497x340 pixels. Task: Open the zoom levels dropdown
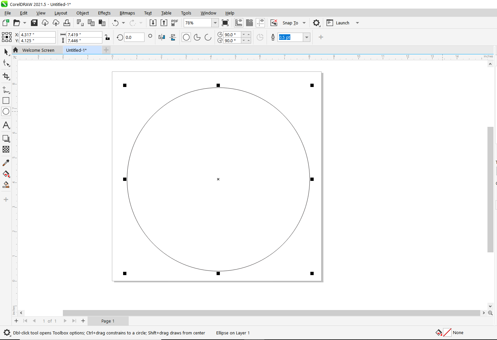point(215,23)
